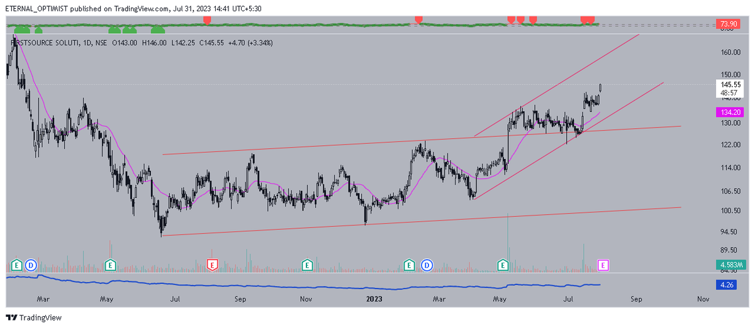The image size is (755, 328).
Task: Open the green E marker above May 2023
Action: [503, 265]
